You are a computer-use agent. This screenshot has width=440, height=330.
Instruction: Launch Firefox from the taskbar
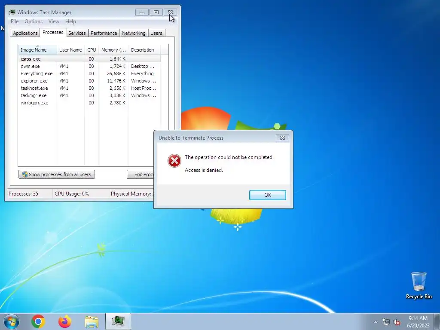65,321
